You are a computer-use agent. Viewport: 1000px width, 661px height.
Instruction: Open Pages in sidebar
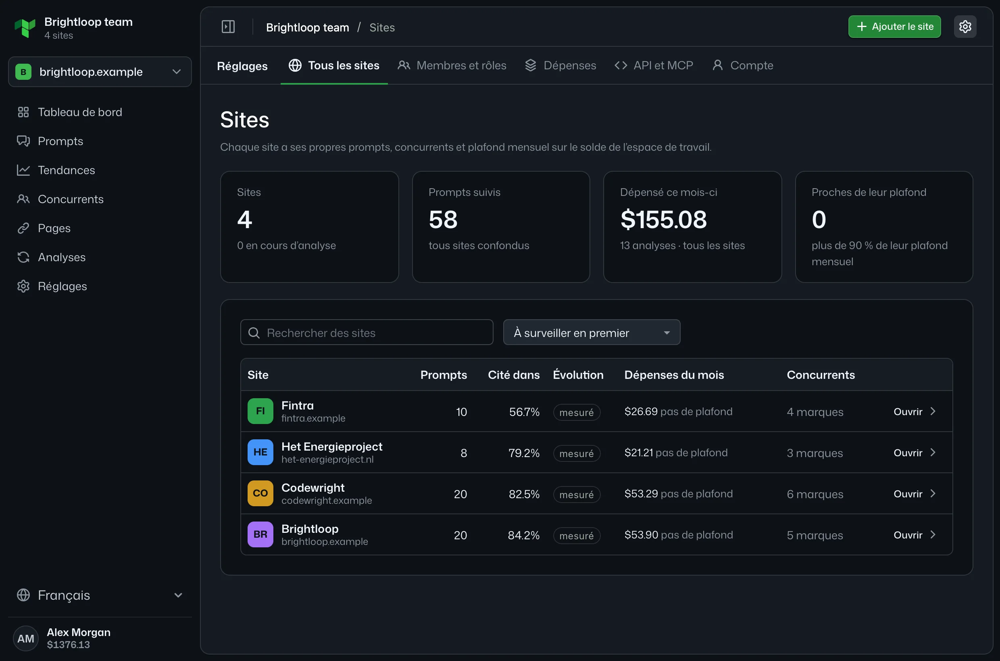tap(100, 228)
